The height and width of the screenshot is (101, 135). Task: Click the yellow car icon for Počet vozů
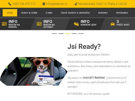click(113, 24)
